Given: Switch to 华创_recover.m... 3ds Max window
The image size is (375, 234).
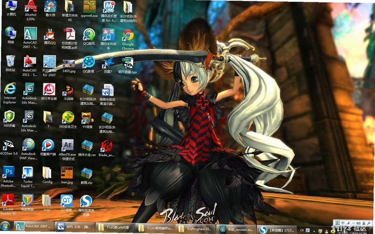Looking at the screenshot, I should coord(236,229).
